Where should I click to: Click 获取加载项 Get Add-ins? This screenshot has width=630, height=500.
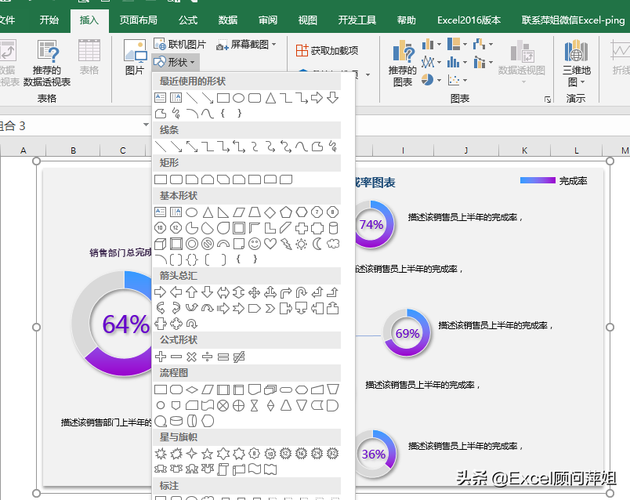(327, 50)
